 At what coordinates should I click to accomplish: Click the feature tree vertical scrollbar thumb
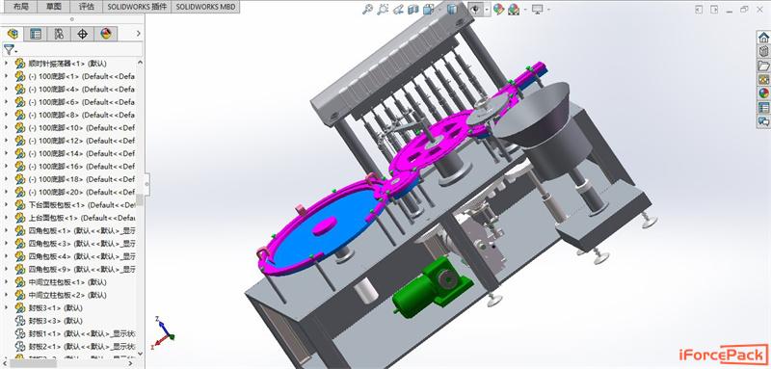(140, 199)
